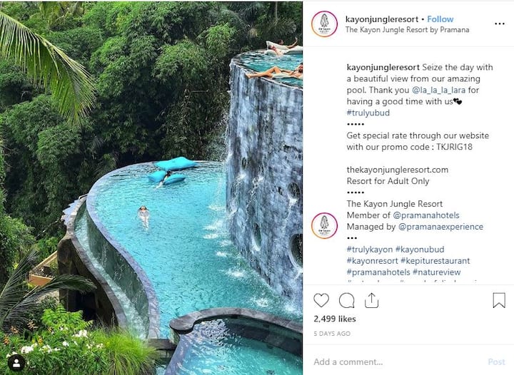The width and height of the screenshot is (514, 375).
Task: Focus the Add a comment field
Action: [x=397, y=362]
